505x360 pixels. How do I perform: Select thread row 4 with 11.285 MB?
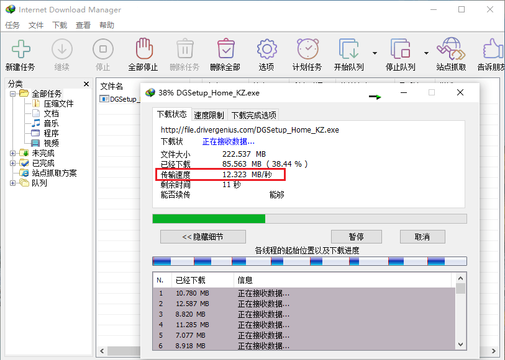coord(304,325)
